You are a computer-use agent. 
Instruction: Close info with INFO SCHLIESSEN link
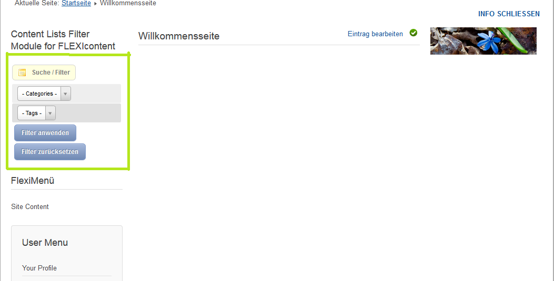tap(509, 14)
